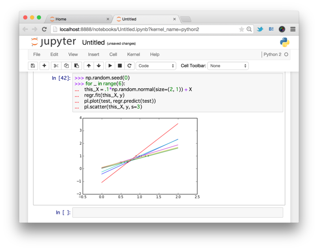Image resolution: width=318 pixels, height=250 pixels.
Task: Go forward in browser history
Action: [35, 29]
